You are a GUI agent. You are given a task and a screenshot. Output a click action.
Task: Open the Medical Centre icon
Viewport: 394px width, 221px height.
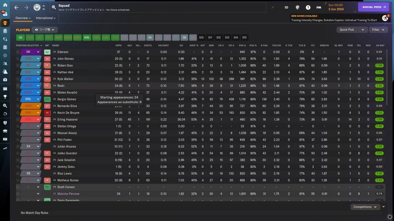click(x=5, y=79)
